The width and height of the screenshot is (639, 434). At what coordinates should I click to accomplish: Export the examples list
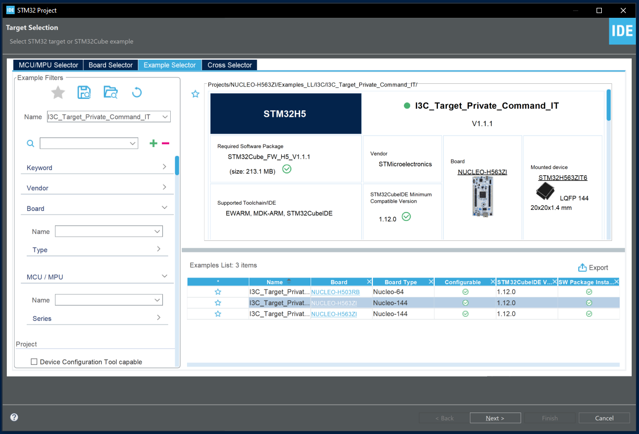click(x=593, y=267)
